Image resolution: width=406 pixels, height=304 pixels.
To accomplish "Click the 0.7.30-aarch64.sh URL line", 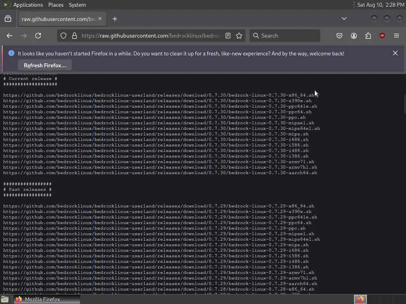I will [x=160, y=173].
